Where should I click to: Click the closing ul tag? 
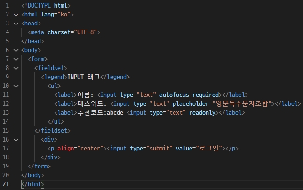click(56, 122)
